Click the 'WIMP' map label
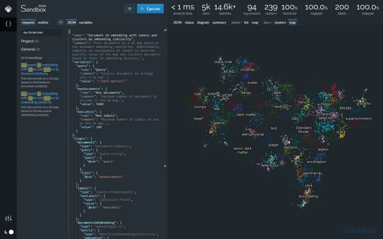Viewport: 383px width, 239px height. pyautogui.click(x=273, y=146)
